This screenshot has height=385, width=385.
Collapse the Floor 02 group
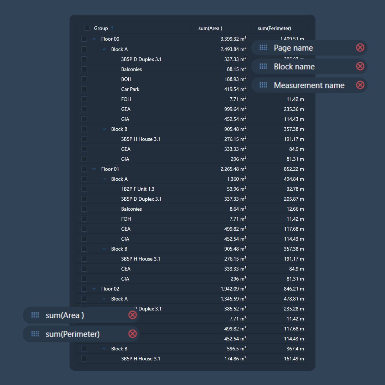(x=94, y=288)
